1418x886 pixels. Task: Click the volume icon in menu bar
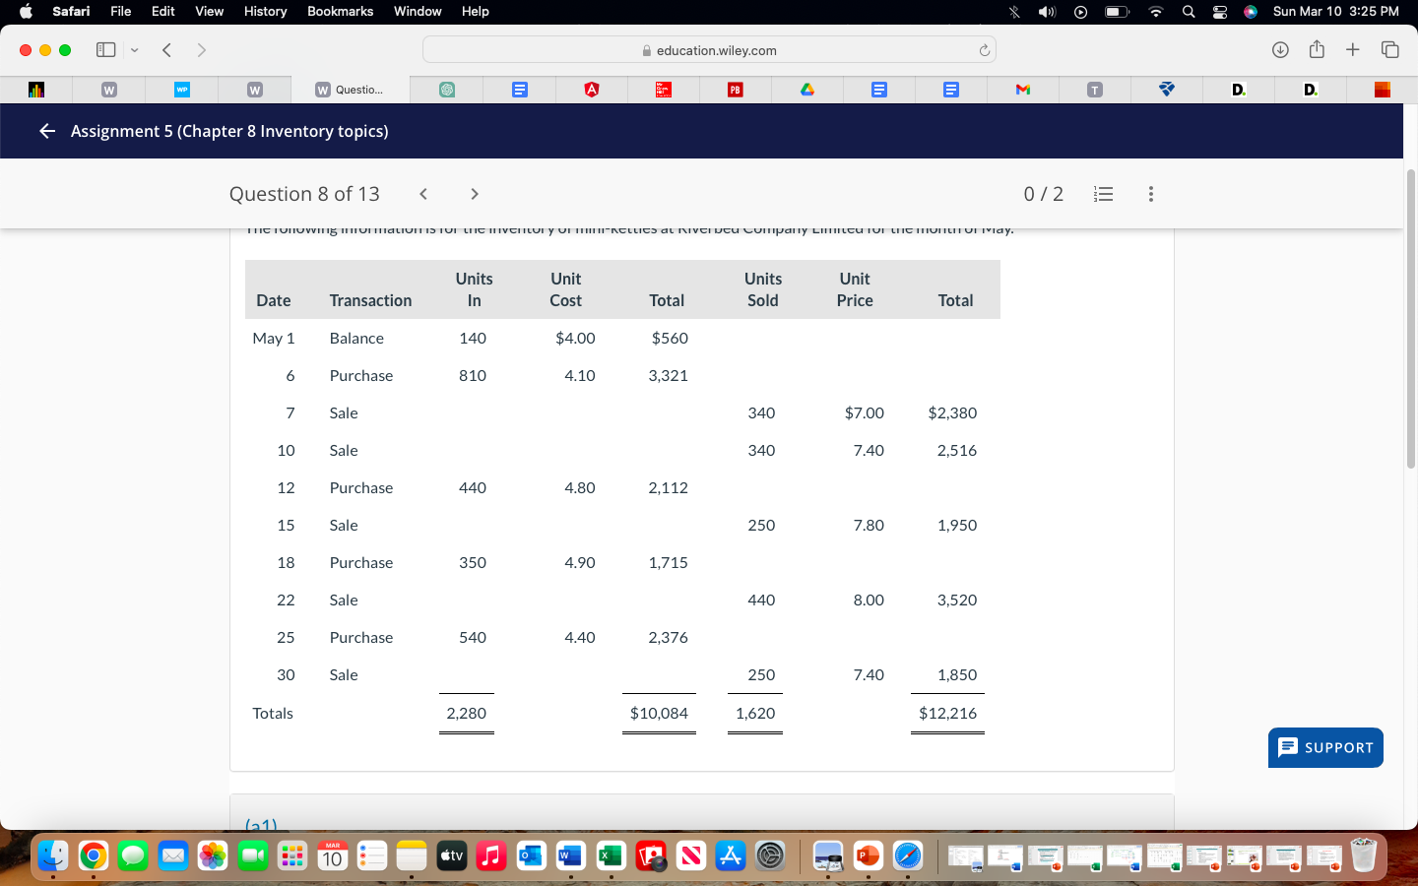[x=1047, y=12]
